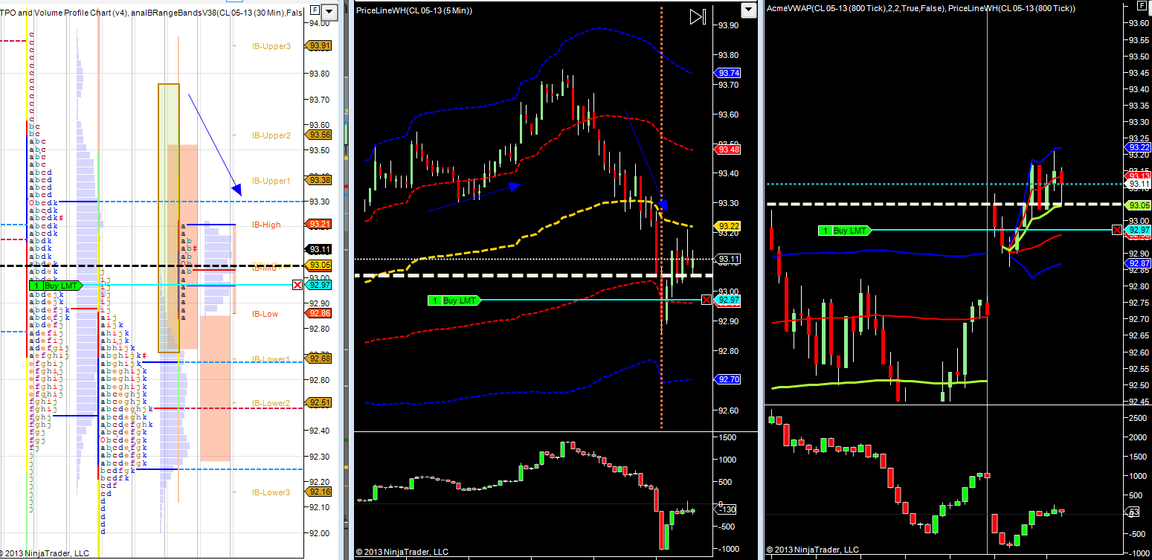This screenshot has height=560, width=1152.
Task: Click the -130 indicator value marker
Action: (727, 509)
